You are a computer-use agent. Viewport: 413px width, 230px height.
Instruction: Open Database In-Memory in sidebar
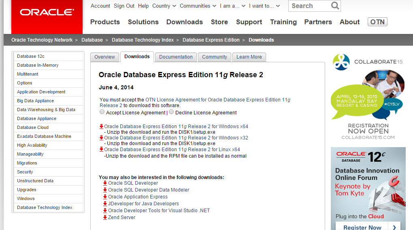38,65
